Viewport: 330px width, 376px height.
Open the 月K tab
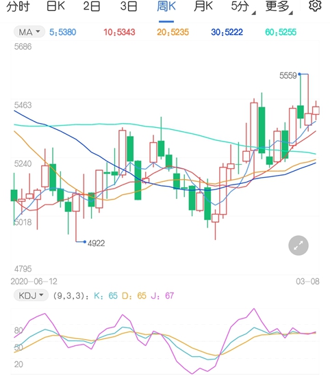(x=203, y=6)
